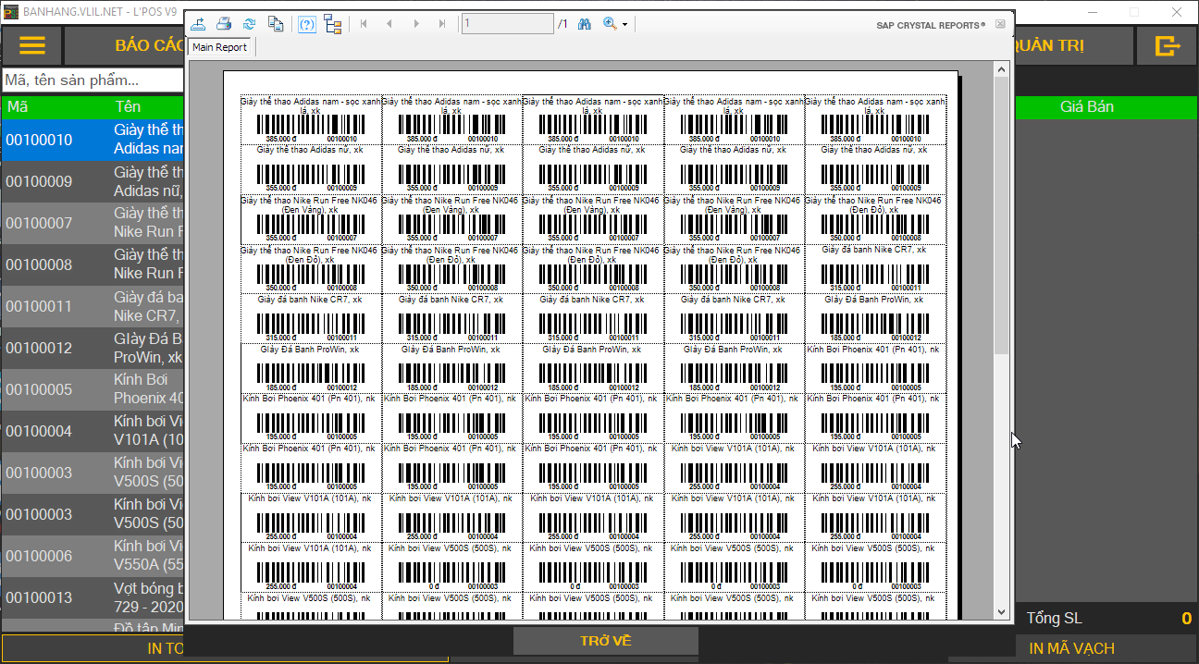Image resolution: width=1199 pixels, height=664 pixels.
Task: Open the zoom level dropdown arrow
Action: click(625, 25)
